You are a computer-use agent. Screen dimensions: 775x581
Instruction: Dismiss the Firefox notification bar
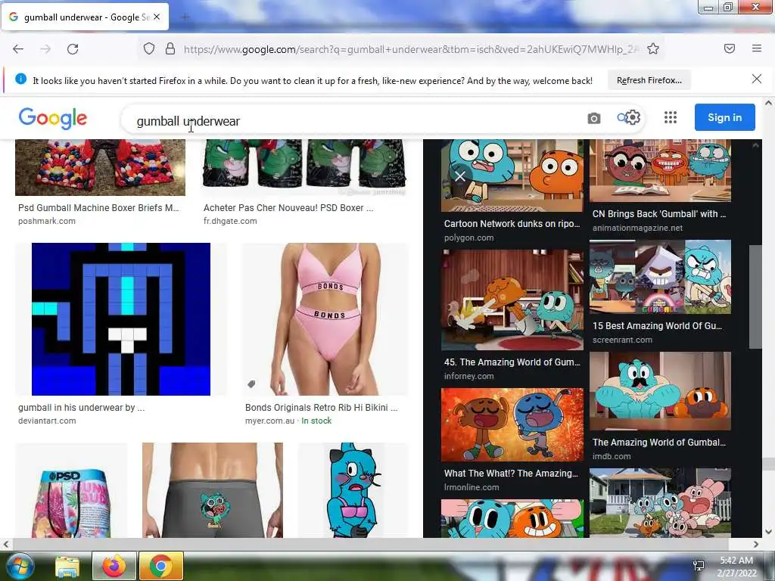tap(756, 79)
